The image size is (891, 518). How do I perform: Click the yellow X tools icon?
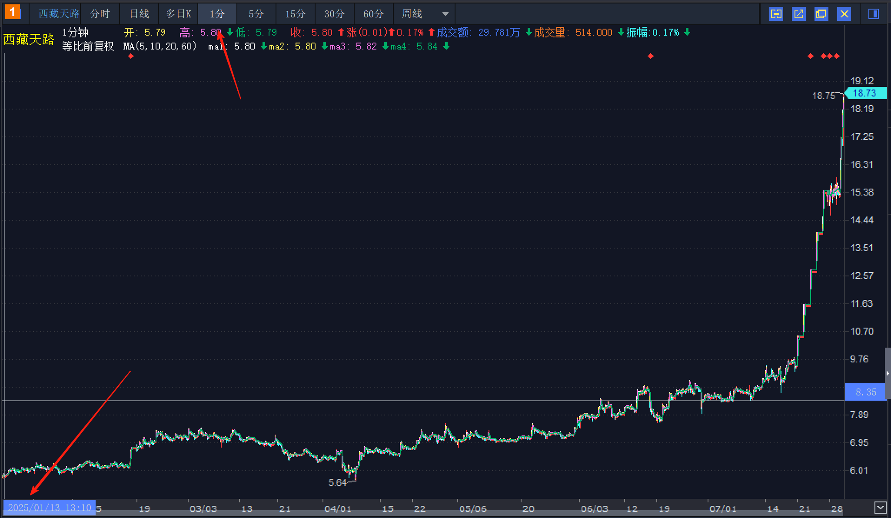[x=844, y=14]
